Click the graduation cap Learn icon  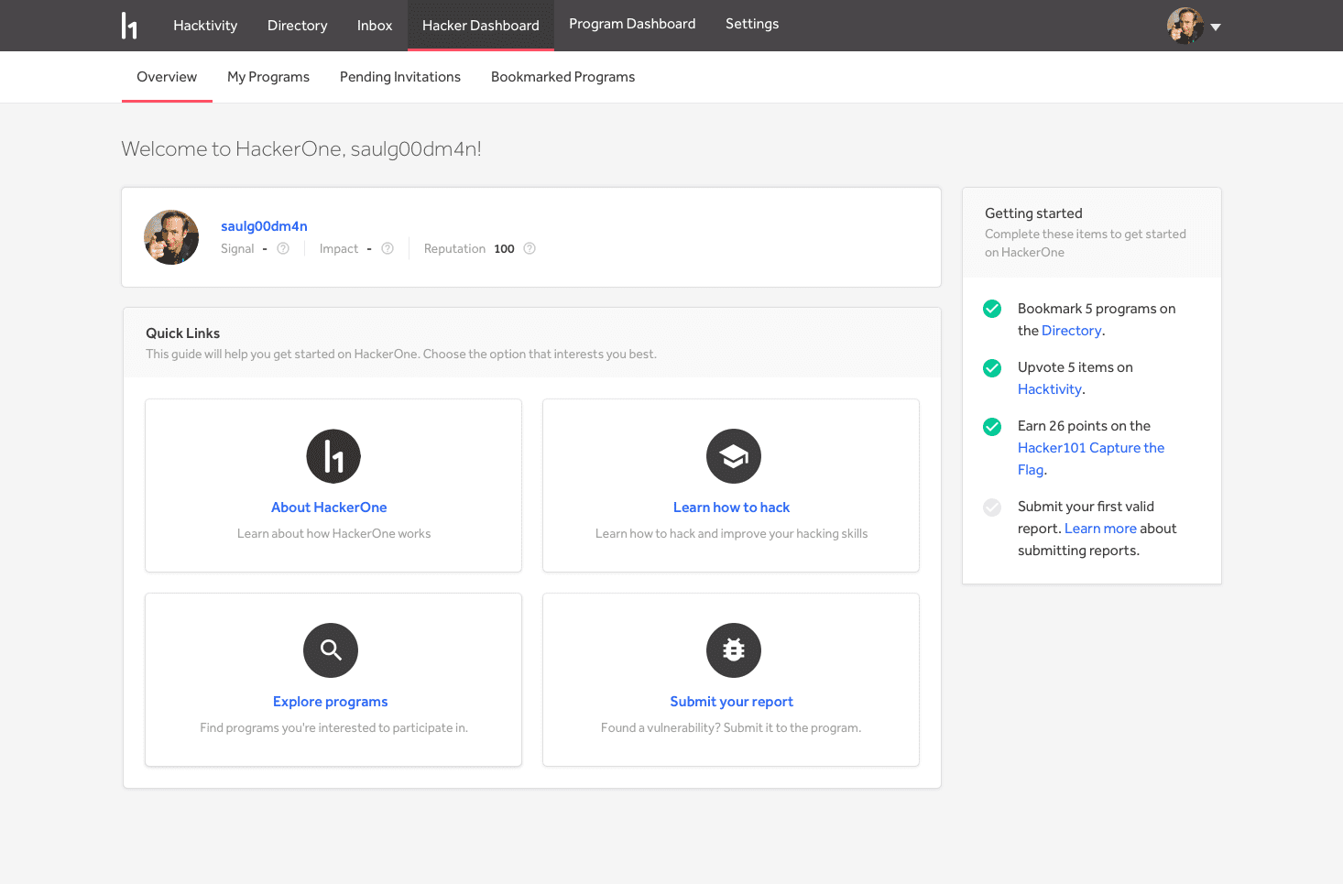pyautogui.click(x=733, y=456)
